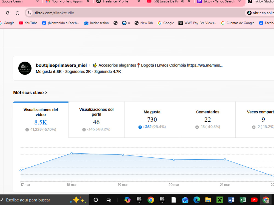Switch to the tiktok - Yahoo Search tab

(x=219, y=1)
